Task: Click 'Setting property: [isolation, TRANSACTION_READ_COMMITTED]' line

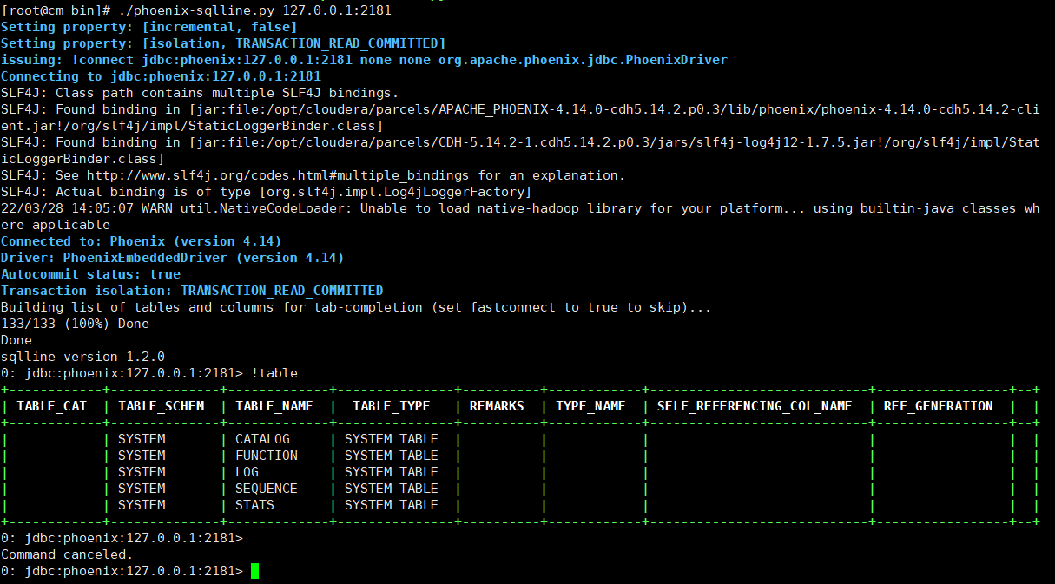Action: [223, 43]
